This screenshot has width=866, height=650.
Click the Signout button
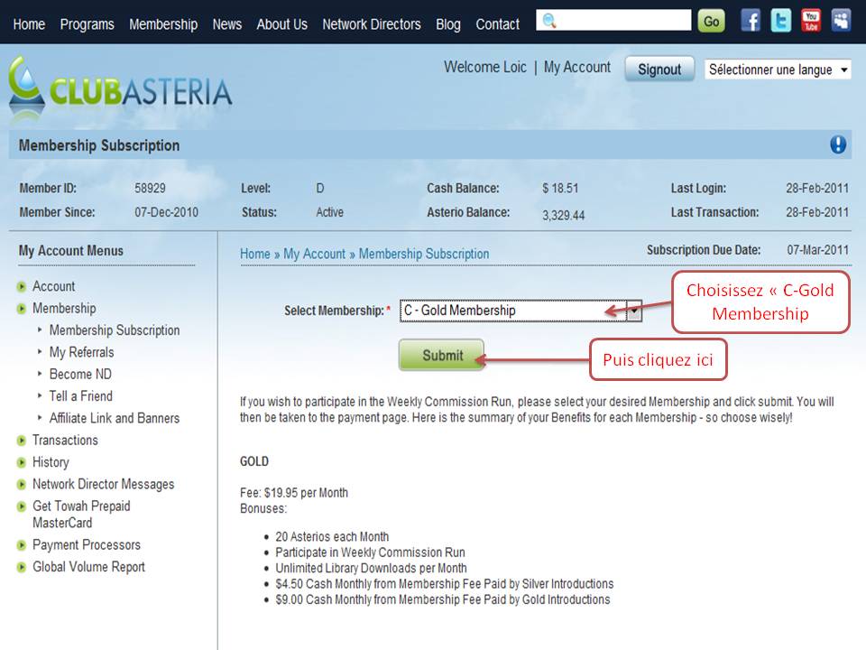(659, 70)
